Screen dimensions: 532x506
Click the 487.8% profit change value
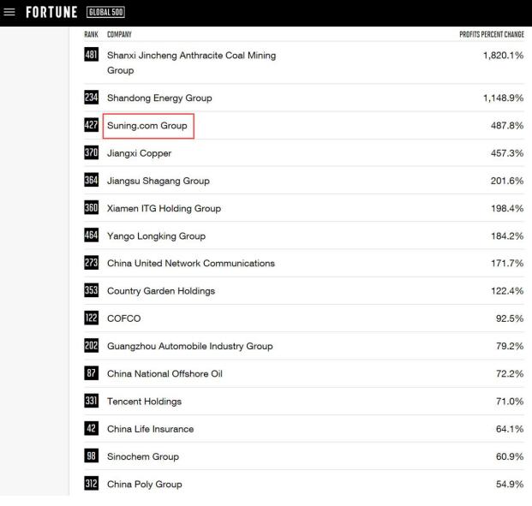pos(507,126)
